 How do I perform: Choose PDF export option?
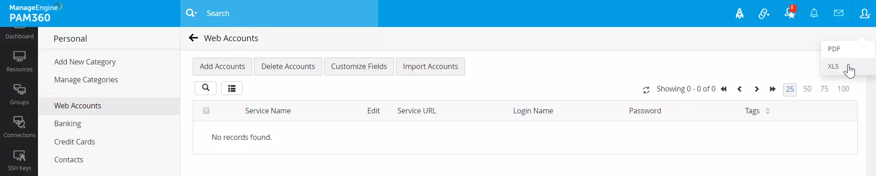(848, 49)
